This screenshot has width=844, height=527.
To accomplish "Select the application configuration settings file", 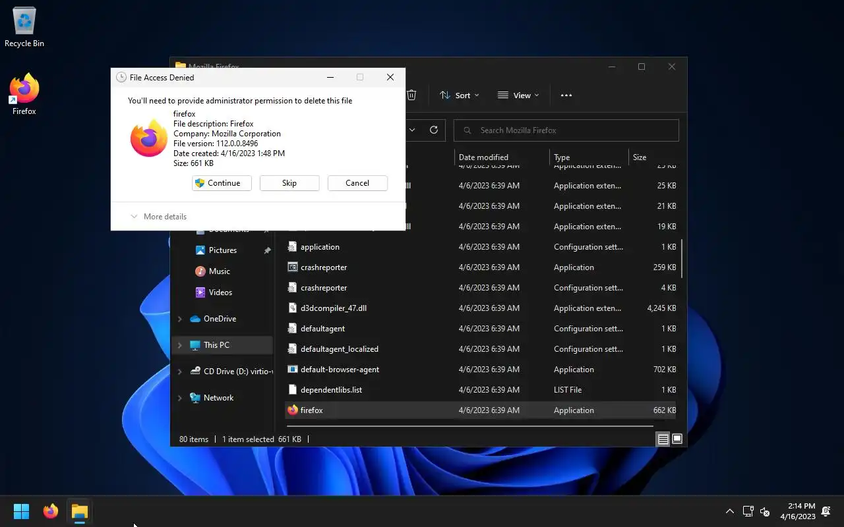I will 481,246.
